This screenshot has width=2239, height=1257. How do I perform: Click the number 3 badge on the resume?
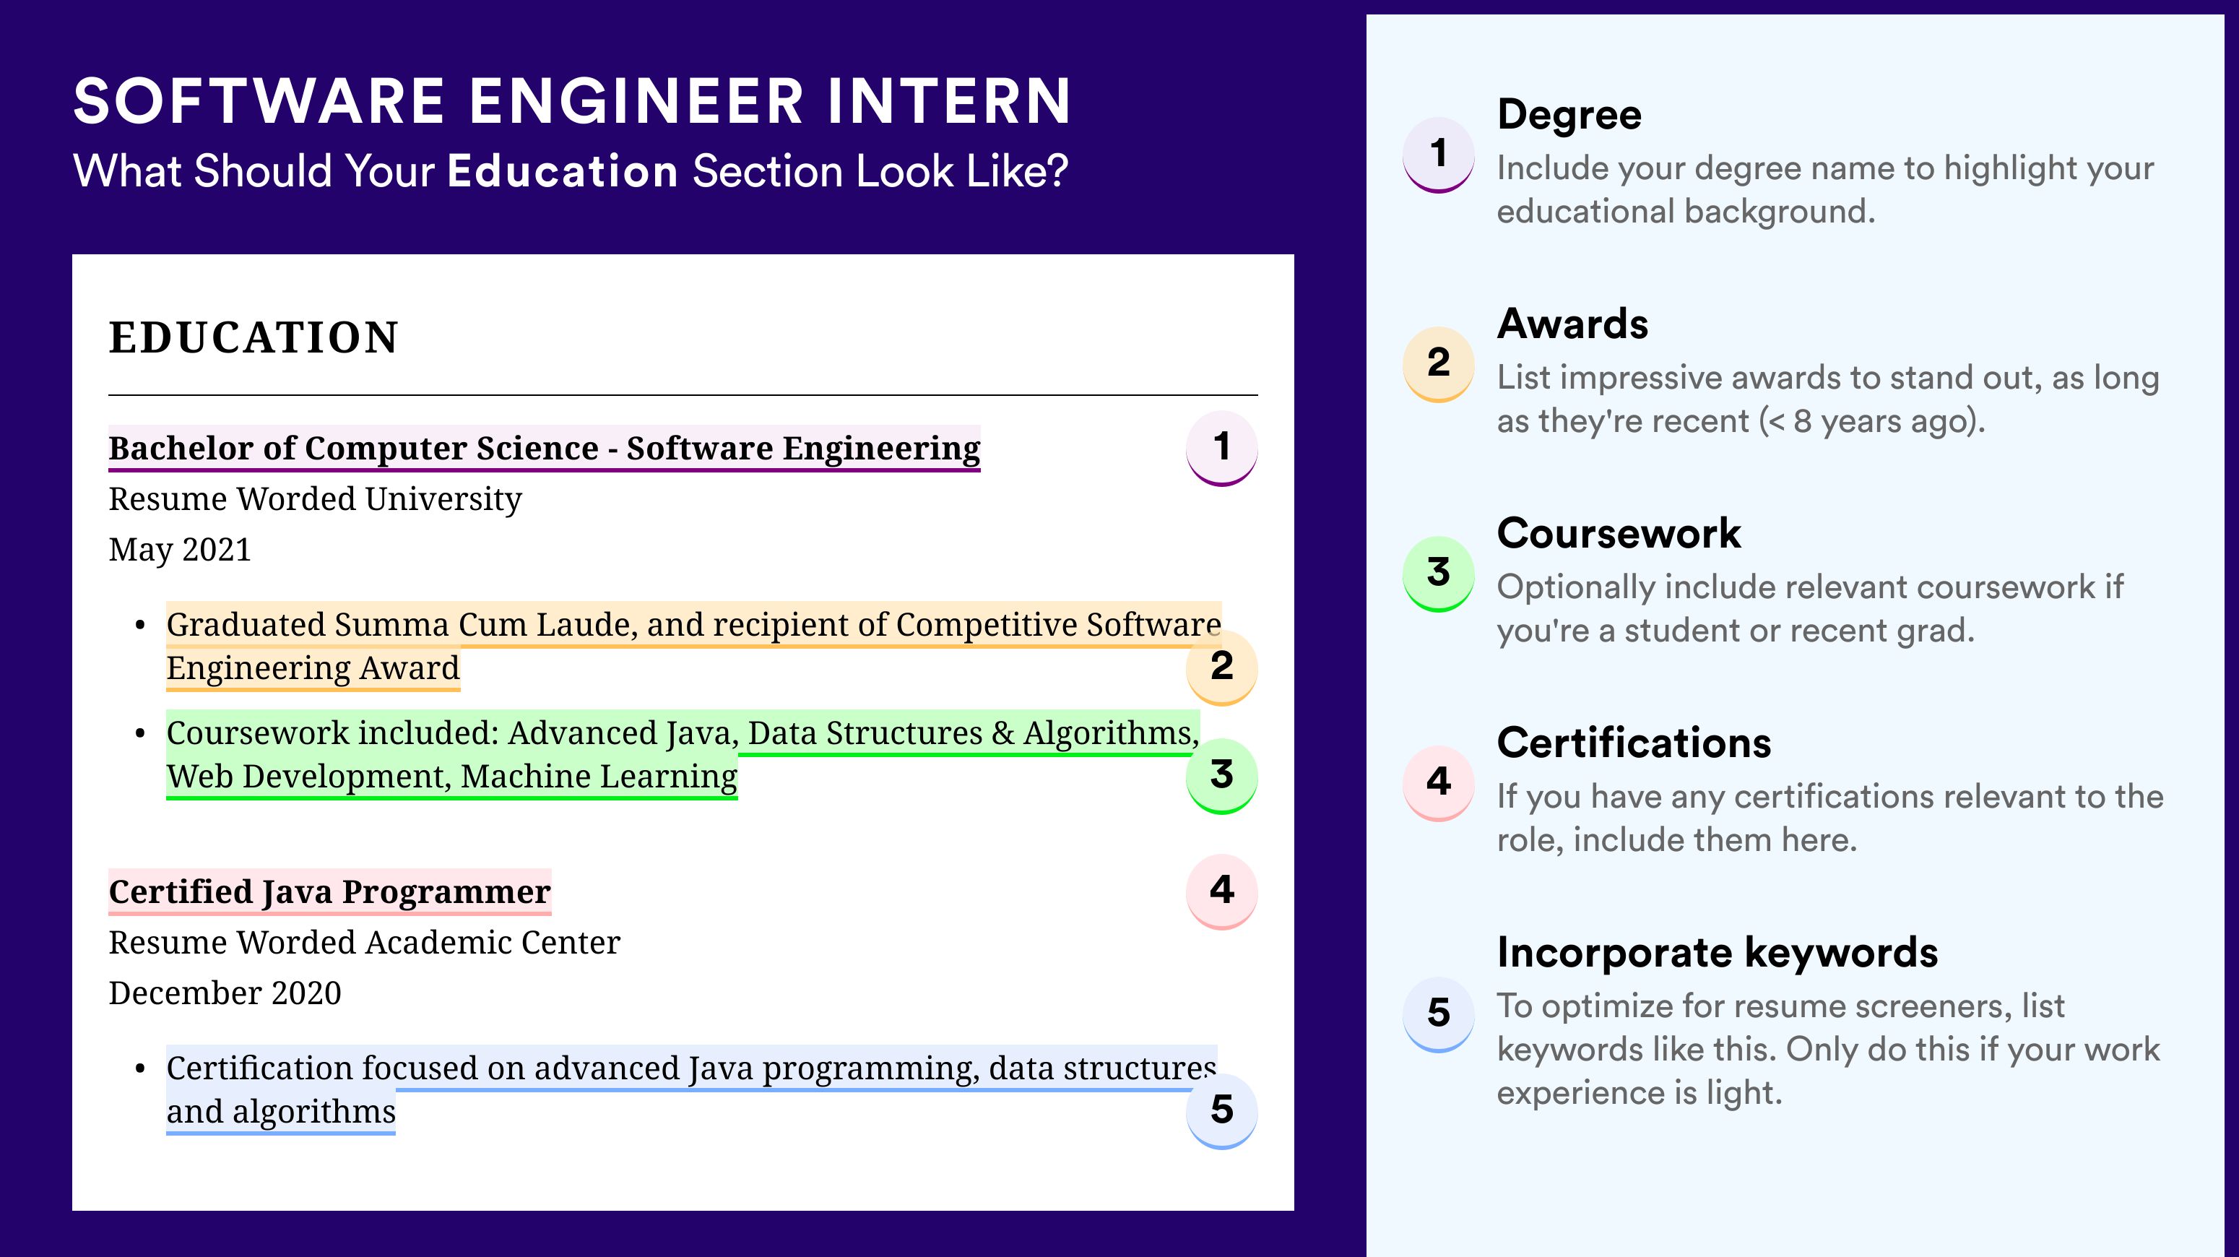(x=1221, y=775)
